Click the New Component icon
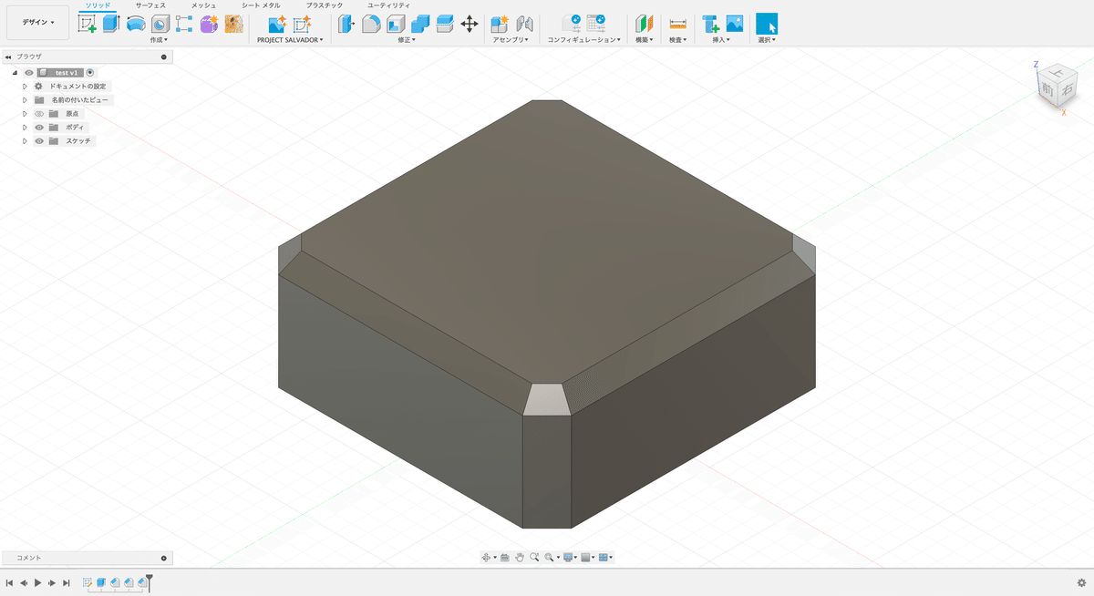This screenshot has height=596, width=1094. [x=500, y=24]
